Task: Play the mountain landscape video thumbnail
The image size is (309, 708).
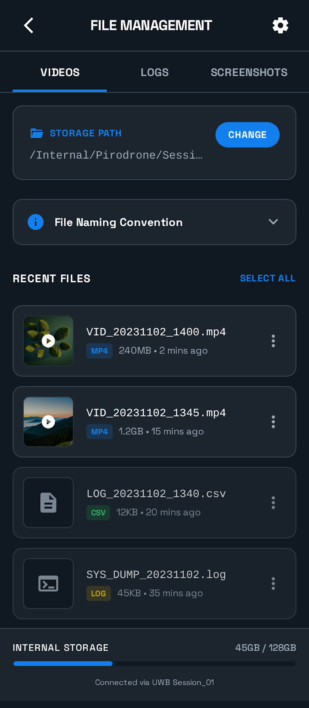Action: [48, 422]
